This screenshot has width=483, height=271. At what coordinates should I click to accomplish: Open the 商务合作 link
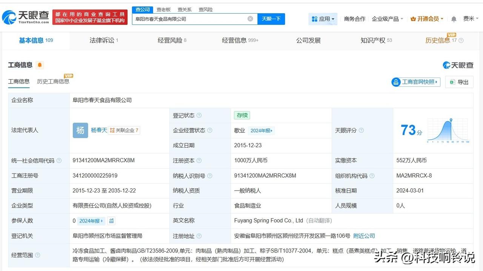(x=355, y=19)
